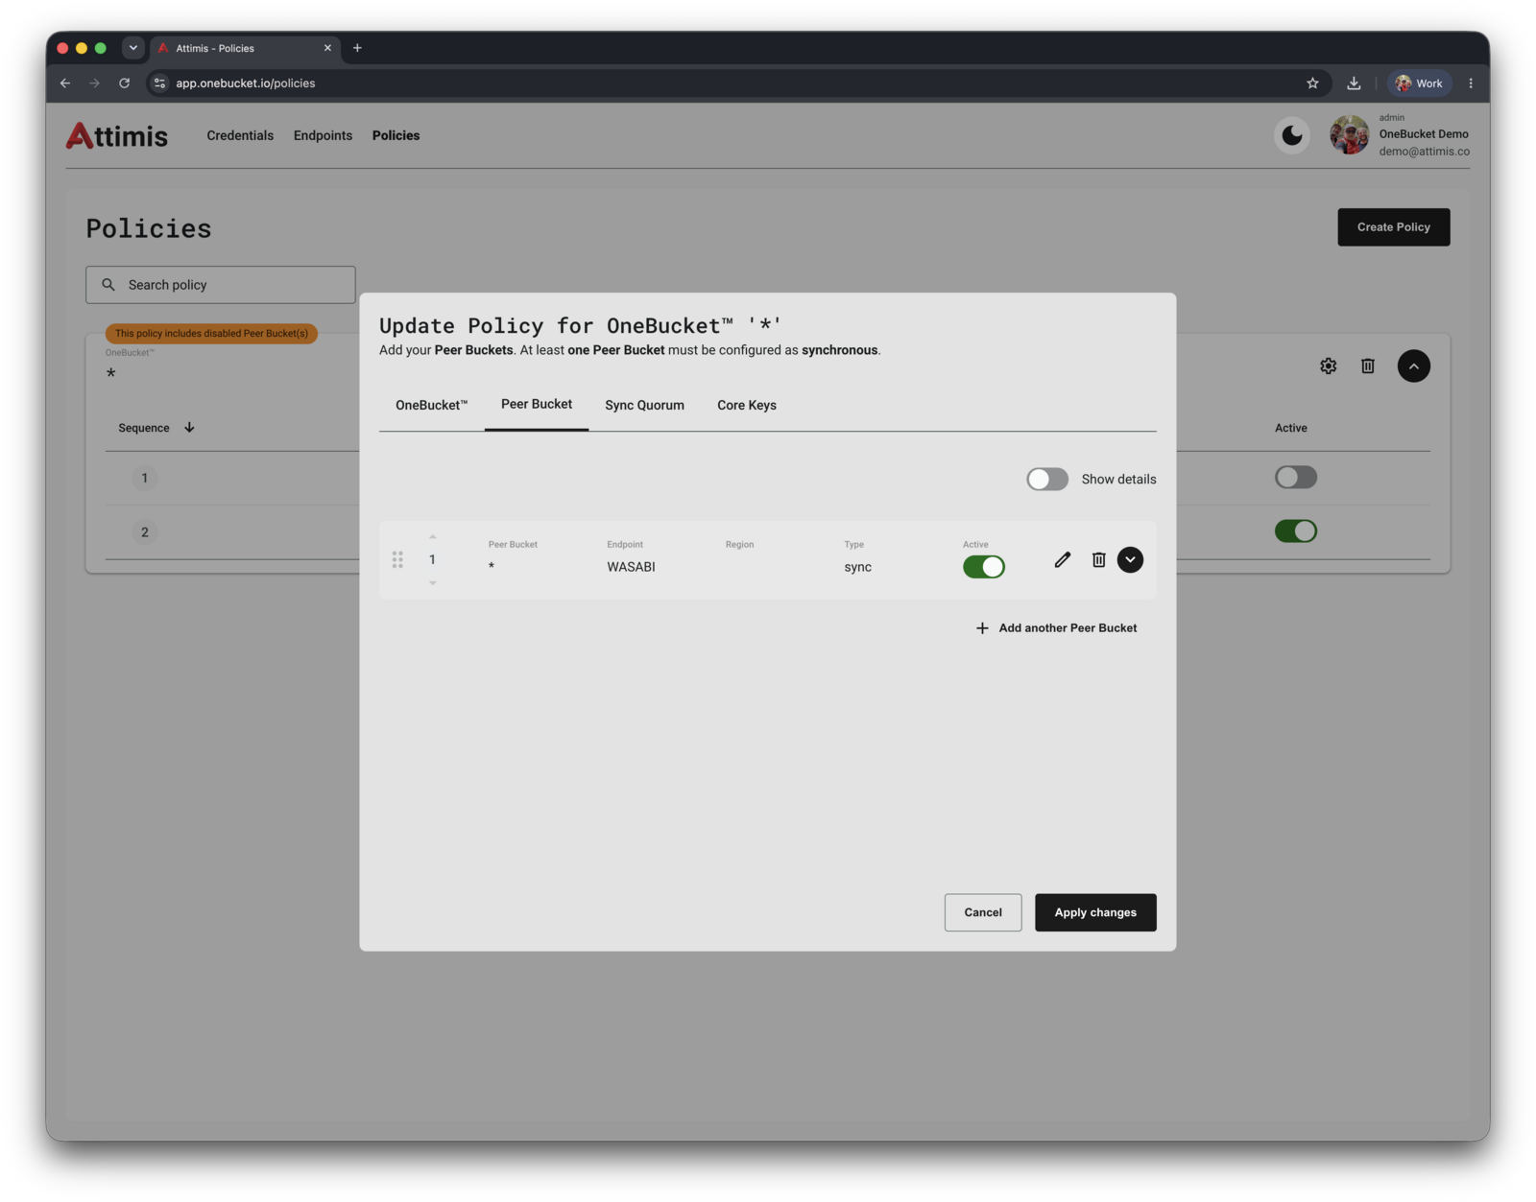View site information icon in address bar

[160, 83]
